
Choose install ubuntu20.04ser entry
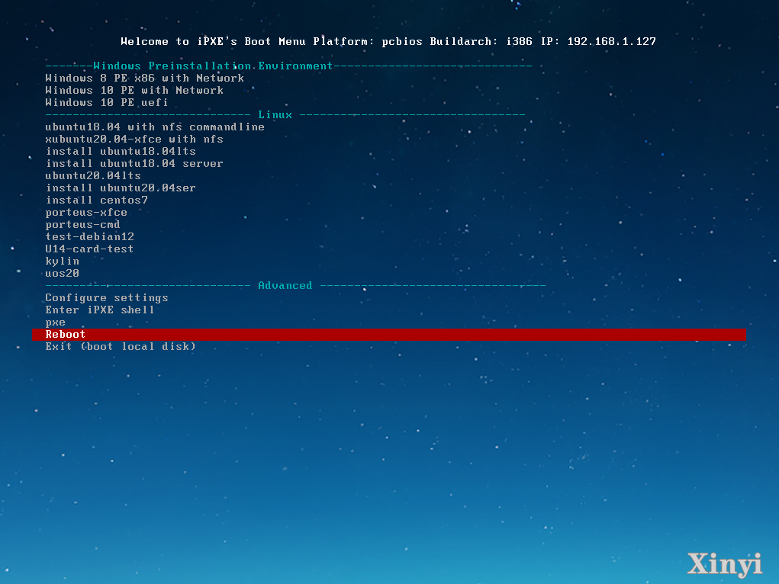(121, 188)
